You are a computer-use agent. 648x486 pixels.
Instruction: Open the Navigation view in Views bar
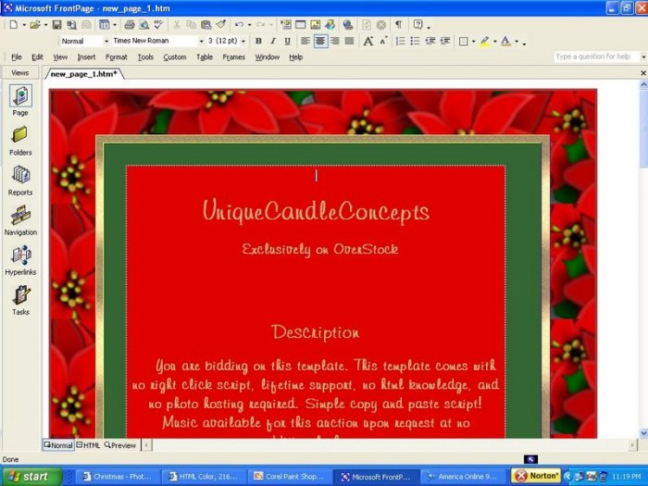coord(20,221)
